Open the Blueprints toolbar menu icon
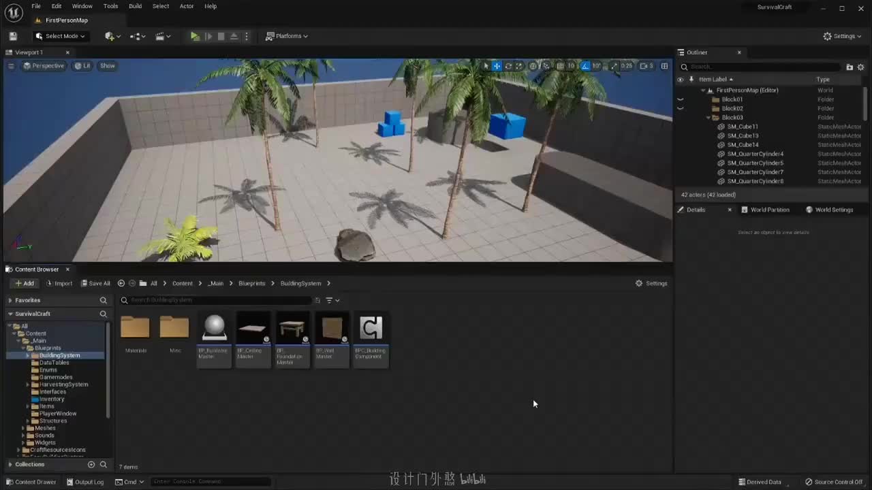The height and width of the screenshot is (490, 872). 138,36
